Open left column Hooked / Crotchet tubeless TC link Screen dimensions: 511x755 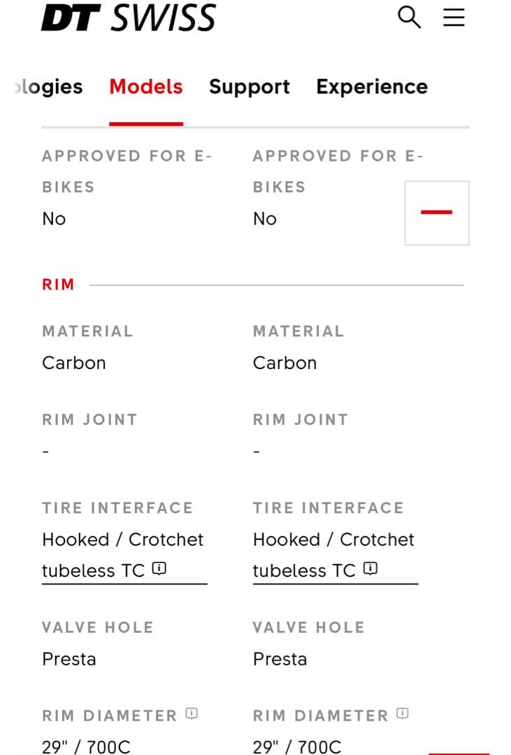click(123, 555)
